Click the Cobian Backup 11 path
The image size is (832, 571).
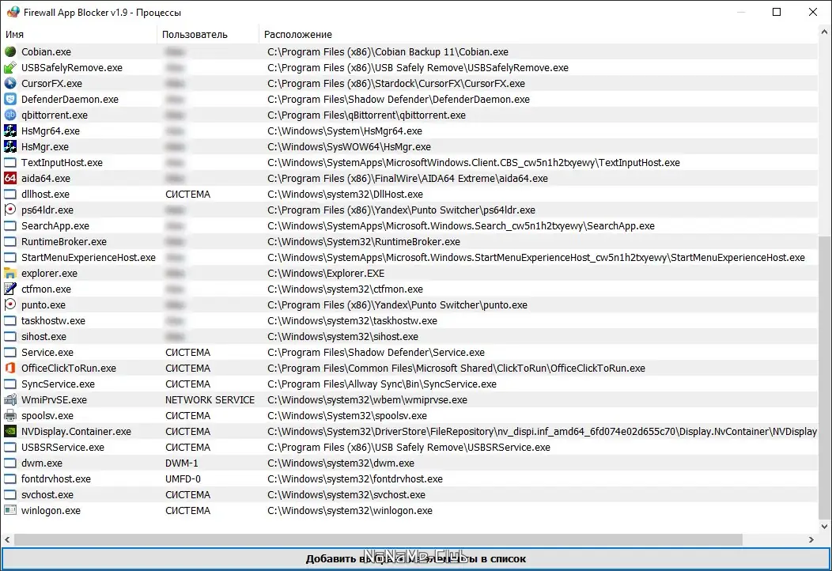tap(388, 51)
